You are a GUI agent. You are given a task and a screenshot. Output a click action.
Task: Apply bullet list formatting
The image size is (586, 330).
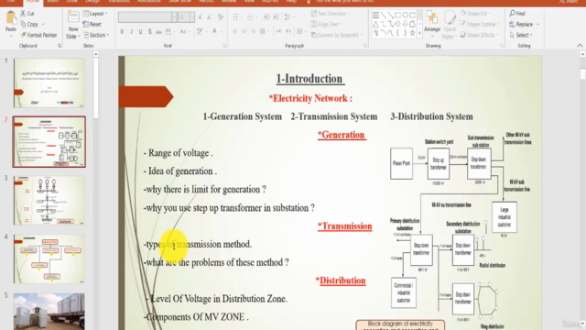click(235, 16)
